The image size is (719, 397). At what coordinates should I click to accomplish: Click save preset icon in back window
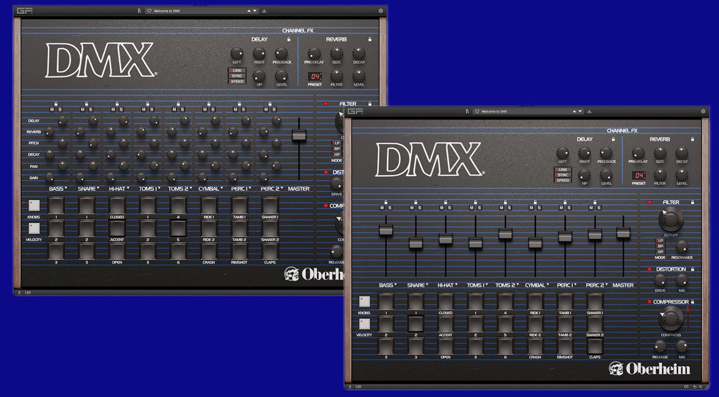point(264,11)
